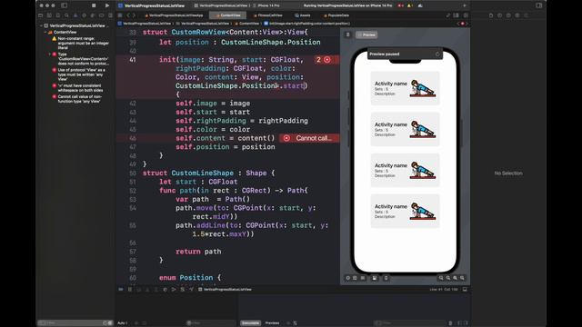Open the Find navigator magnifier icon
Viewport: 582px width, 327px height.
point(66,15)
